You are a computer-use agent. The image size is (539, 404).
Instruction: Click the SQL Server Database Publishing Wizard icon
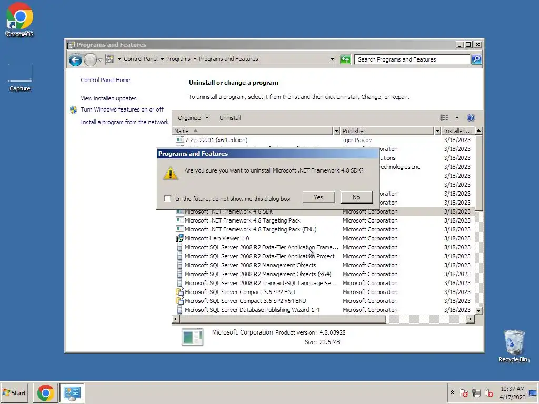[179, 309]
